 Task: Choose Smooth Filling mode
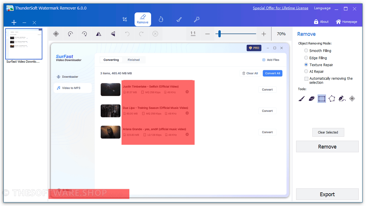pos(318,51)
